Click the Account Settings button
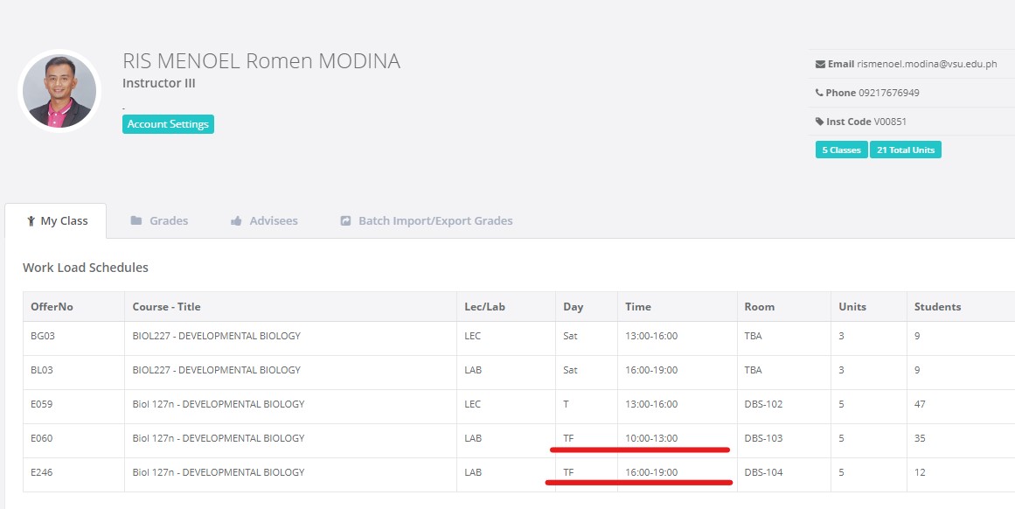 (x=168, y=124)
